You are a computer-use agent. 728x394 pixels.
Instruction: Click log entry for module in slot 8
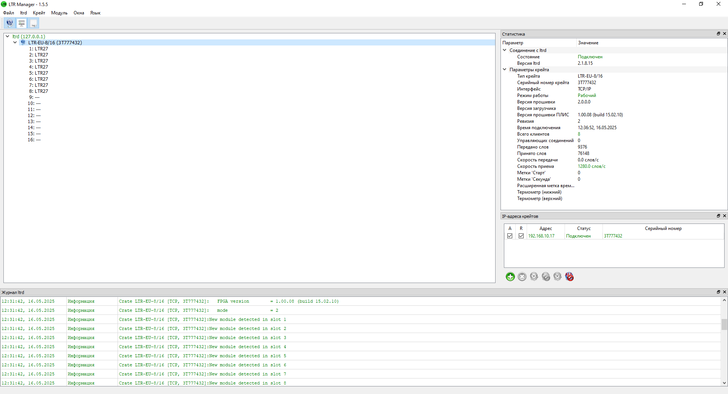[360, 383]
